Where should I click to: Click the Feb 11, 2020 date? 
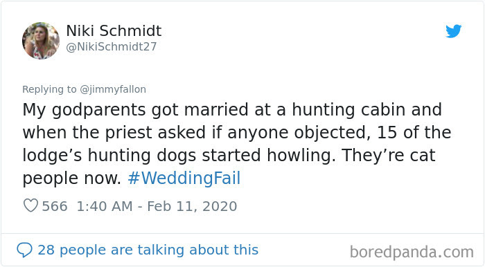192,206
